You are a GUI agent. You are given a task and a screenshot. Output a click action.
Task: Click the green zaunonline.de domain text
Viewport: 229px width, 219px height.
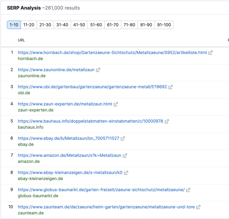32,76
